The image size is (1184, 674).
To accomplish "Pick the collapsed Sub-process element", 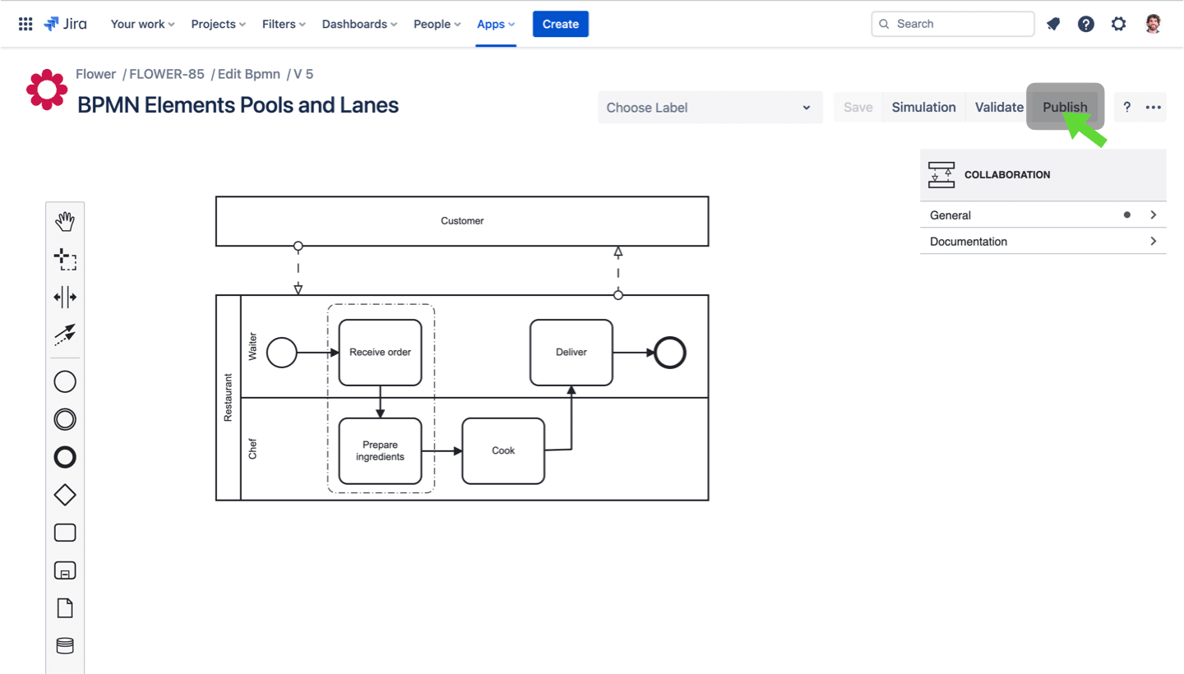I will 65,570.
